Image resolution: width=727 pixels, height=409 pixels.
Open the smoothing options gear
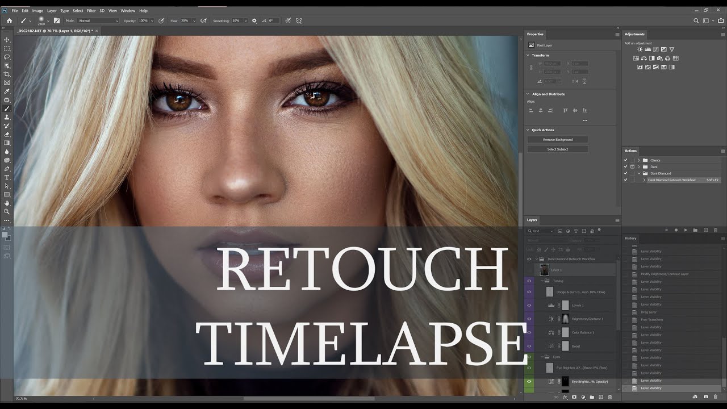(x=254, y=20)
